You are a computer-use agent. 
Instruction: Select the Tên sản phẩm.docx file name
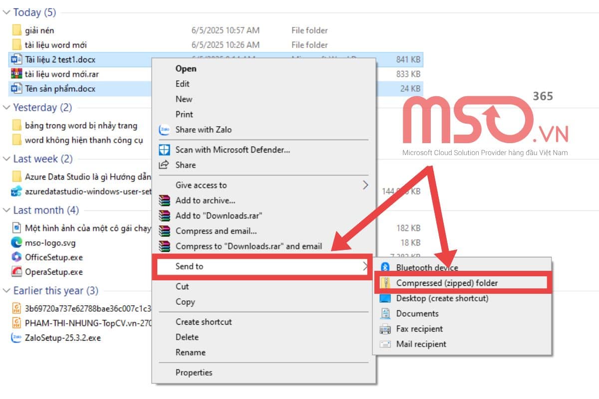(x=60, y=89)
